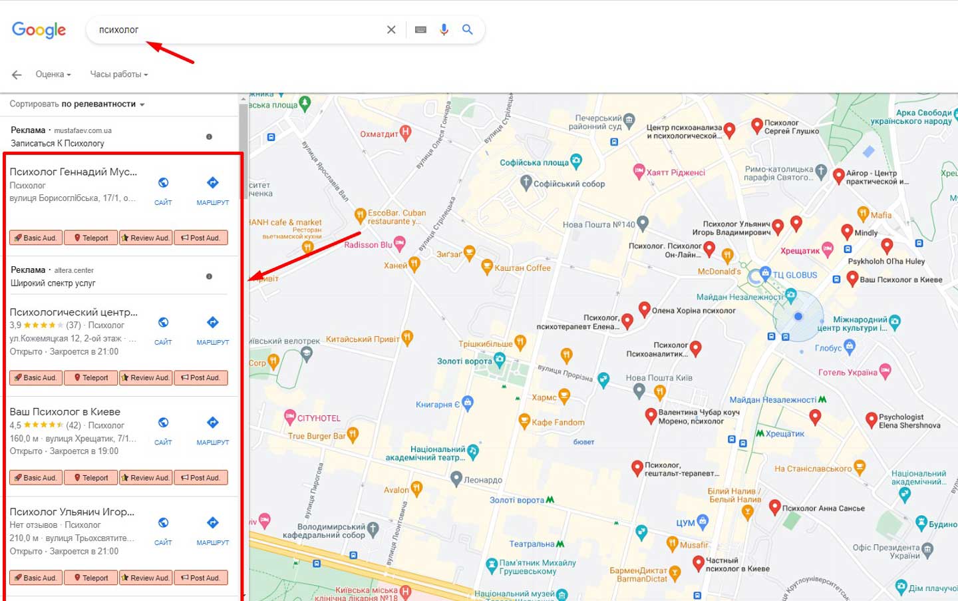Select Ваш Психолог в Киеве map pin

point(852,279)
